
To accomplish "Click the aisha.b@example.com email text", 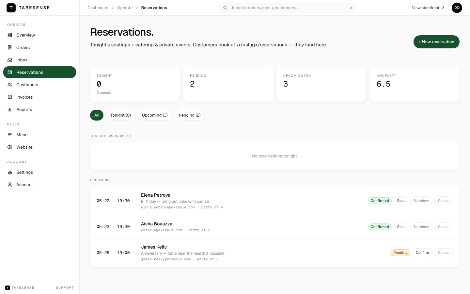I will tap(162, 230).
